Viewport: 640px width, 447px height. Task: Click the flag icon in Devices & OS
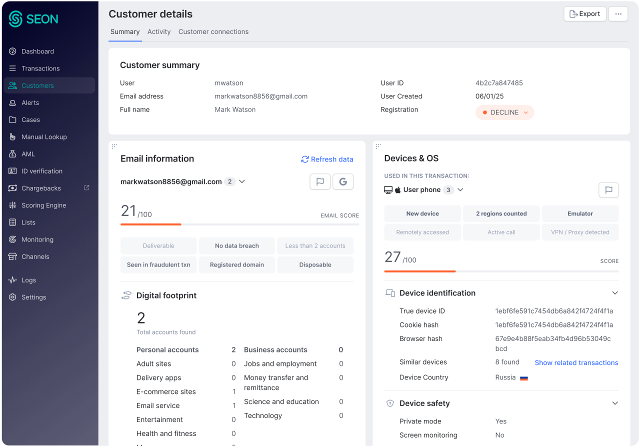(608, 190)
